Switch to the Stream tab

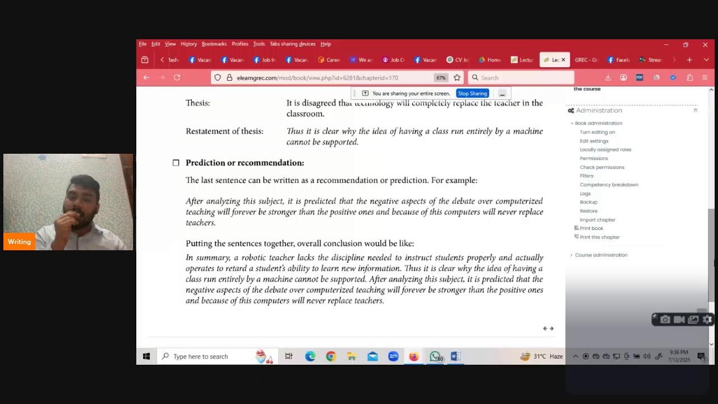point(651,60)
